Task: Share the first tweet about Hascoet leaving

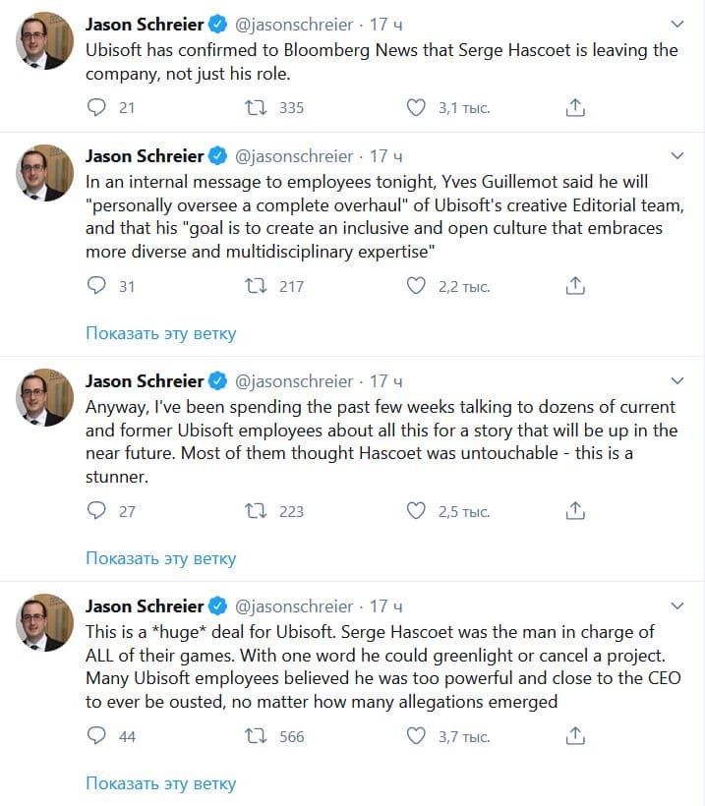Action: point(576,107)
